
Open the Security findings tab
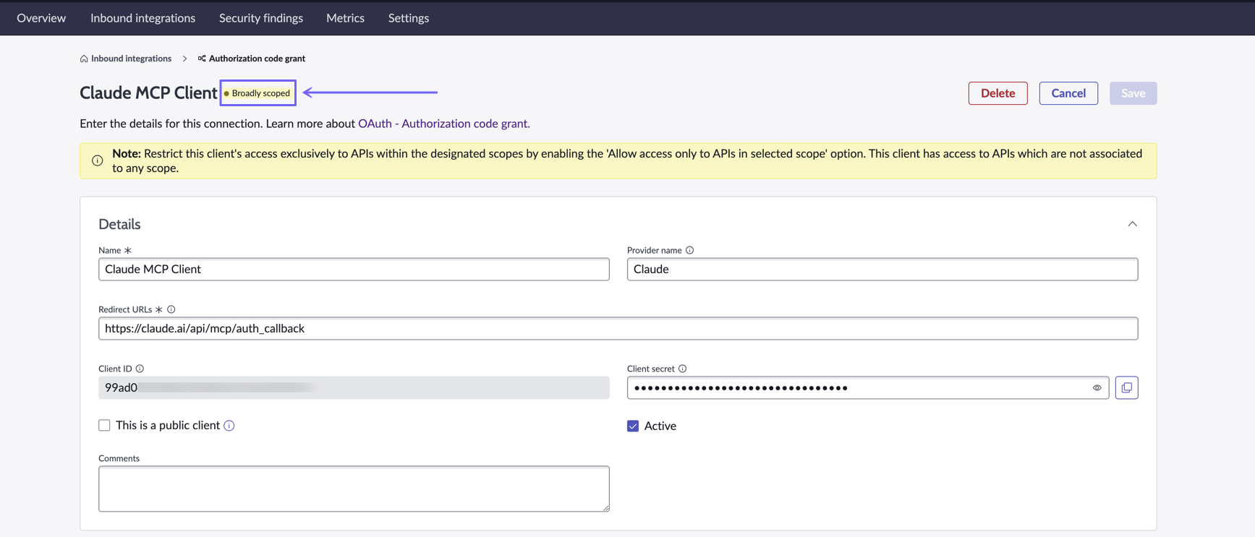(x=261, y=18)
